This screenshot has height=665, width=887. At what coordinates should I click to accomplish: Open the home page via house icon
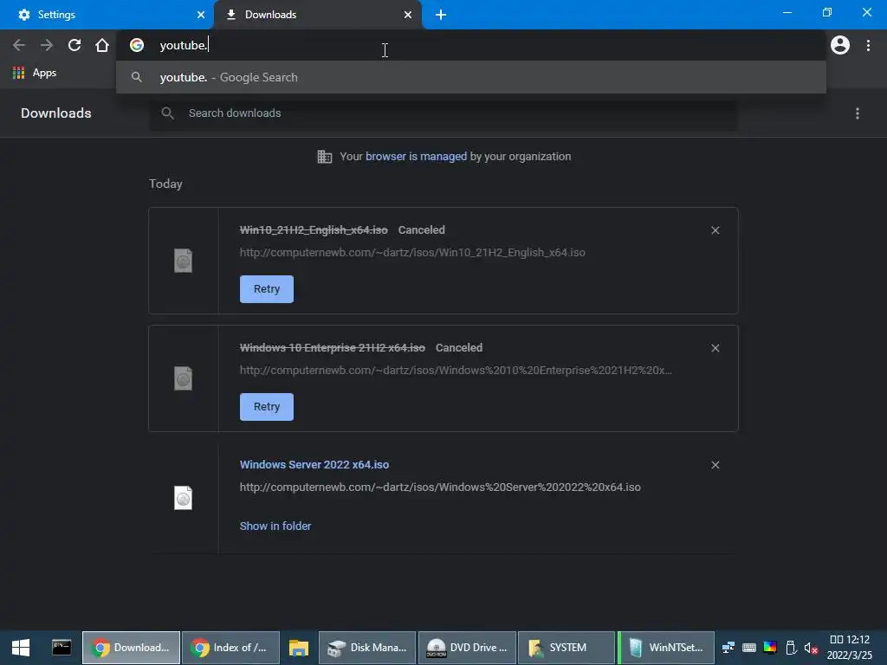click(x=102, y=45)
